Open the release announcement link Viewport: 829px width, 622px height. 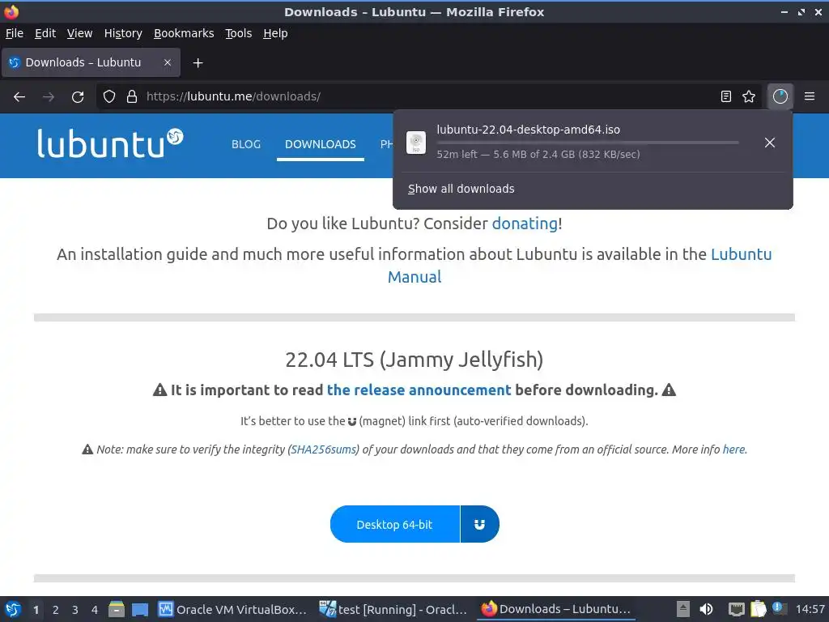click(419, 390)
